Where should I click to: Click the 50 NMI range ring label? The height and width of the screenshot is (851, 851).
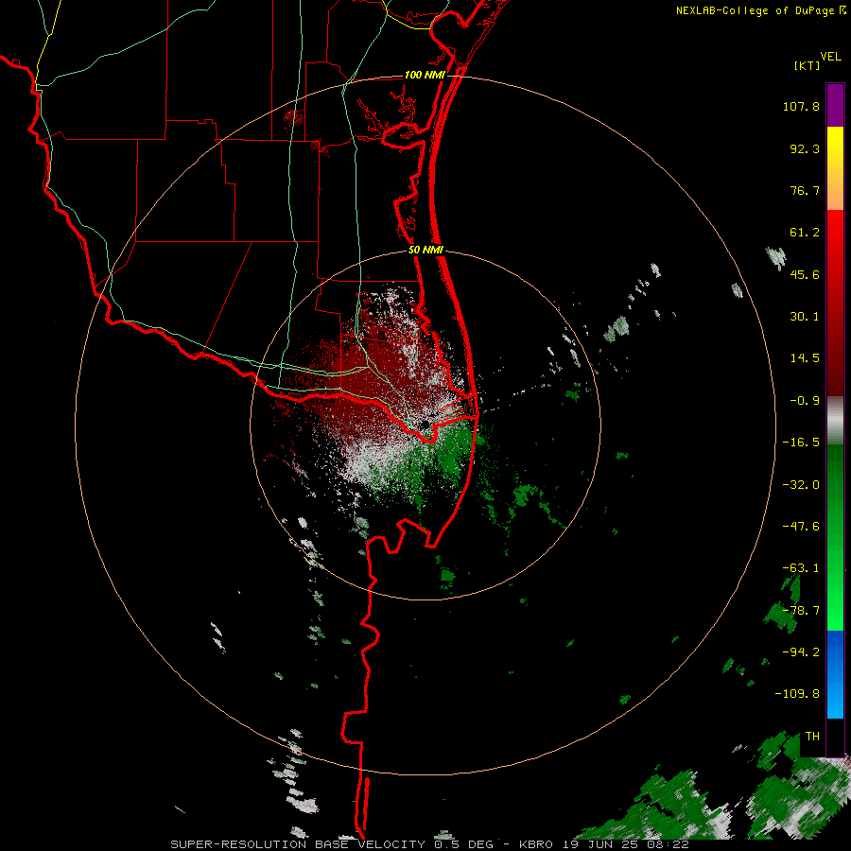pyautogui.click(x=426, y=251)
